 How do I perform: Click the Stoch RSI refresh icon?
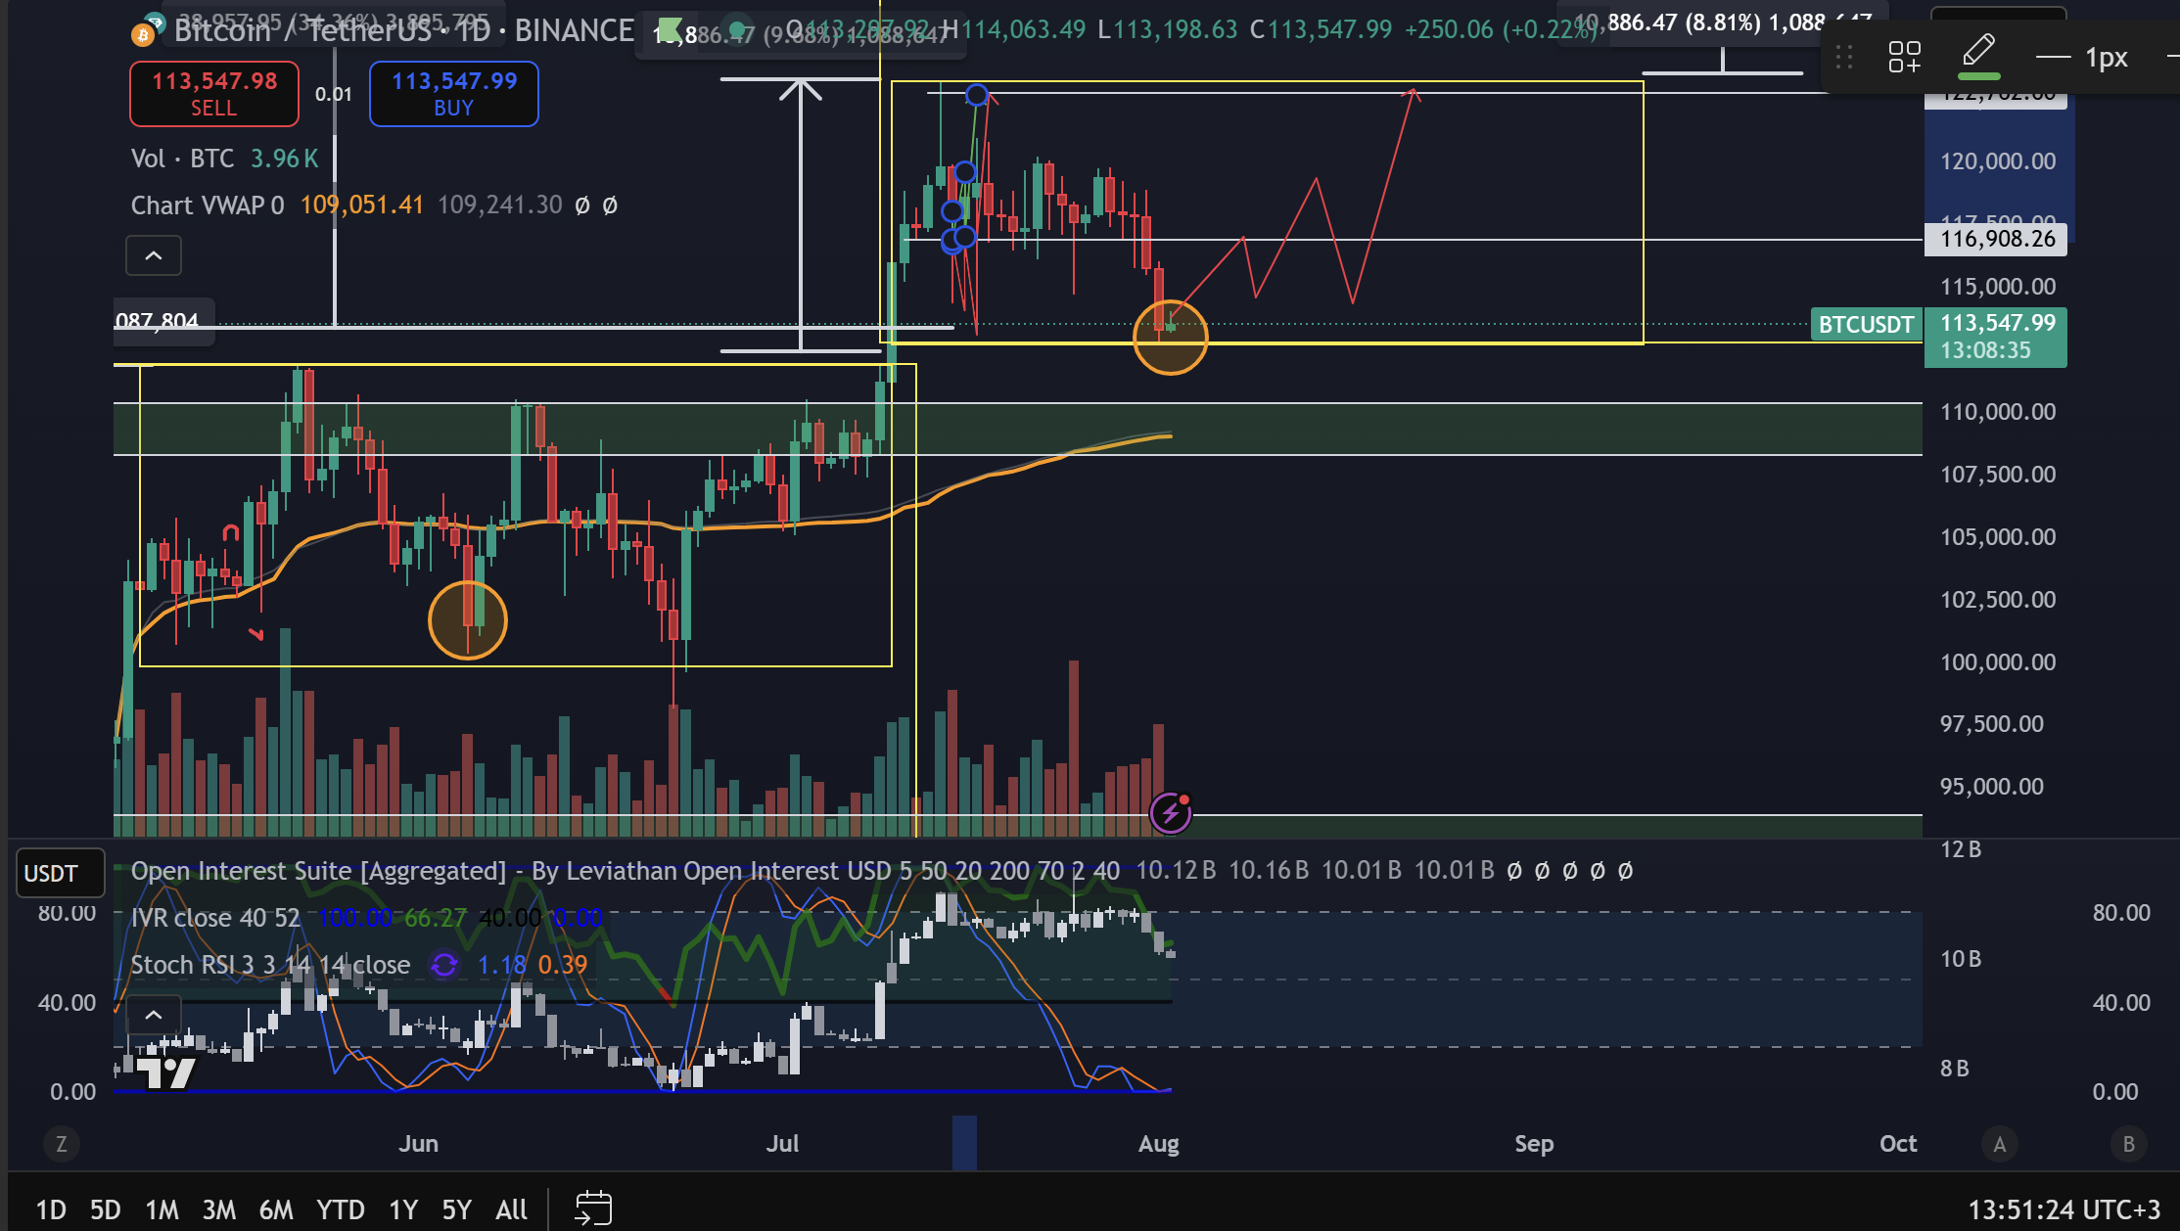pos(444,965)
